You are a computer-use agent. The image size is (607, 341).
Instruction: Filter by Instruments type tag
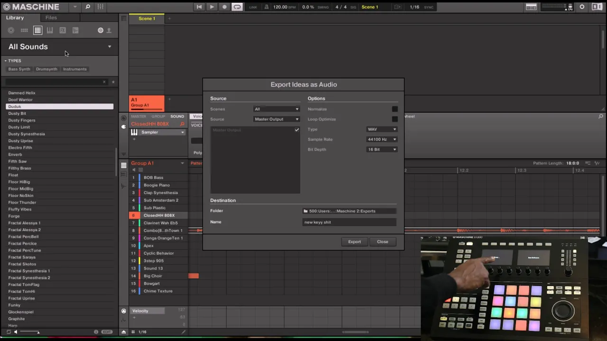(x=75, y=69)
